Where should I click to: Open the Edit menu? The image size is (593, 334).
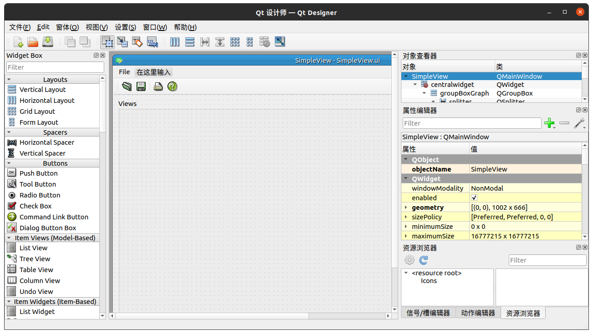43,27
